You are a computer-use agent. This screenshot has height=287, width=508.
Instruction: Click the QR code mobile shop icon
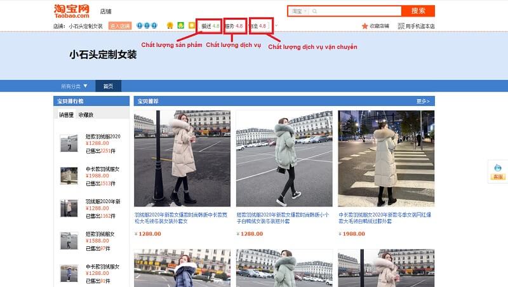point(401,26)
